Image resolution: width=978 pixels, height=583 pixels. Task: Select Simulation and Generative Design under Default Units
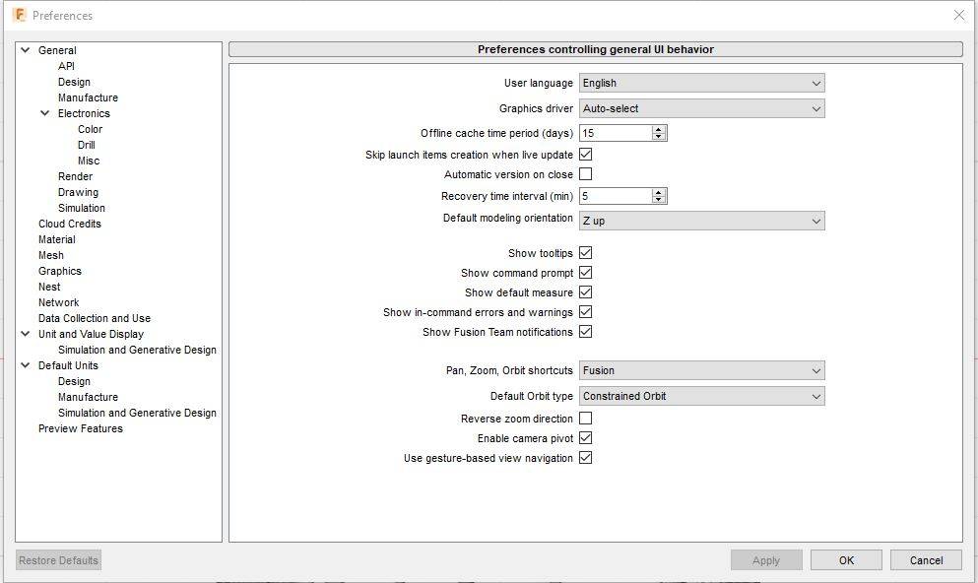point(137,413)
